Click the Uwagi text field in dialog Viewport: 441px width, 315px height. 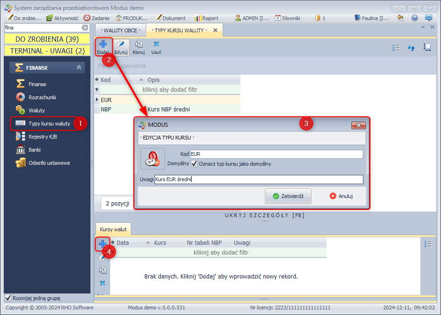259,180
